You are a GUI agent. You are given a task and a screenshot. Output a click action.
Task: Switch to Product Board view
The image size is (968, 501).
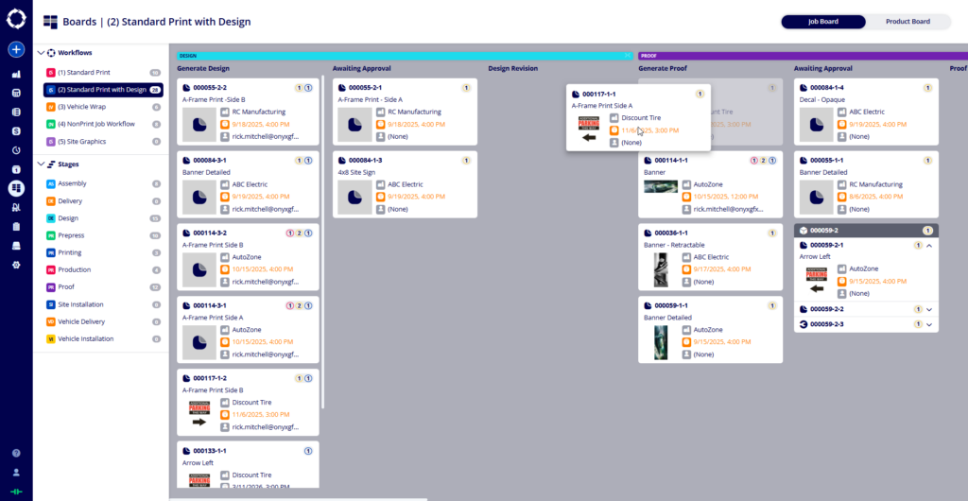pos(907,22)
